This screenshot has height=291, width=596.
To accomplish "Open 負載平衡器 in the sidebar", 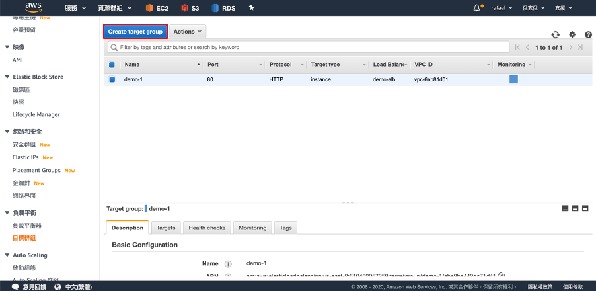I will coord(27,226).
